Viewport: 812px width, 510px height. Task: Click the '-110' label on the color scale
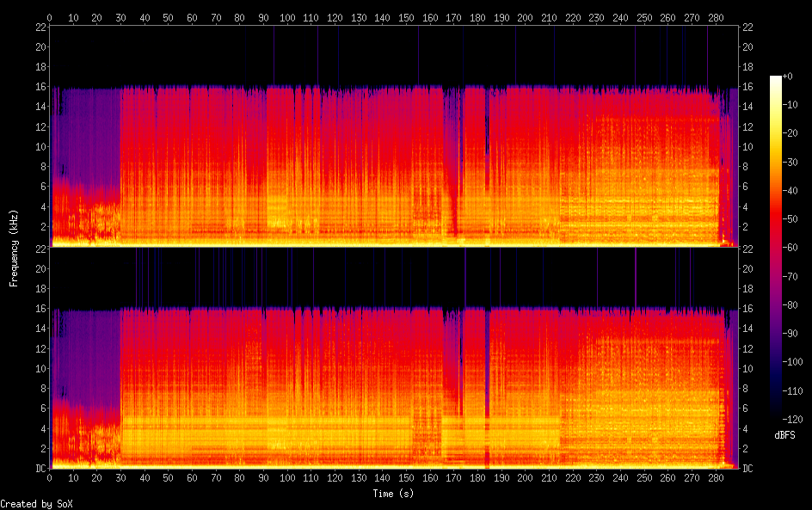click(x=793, y=391)
